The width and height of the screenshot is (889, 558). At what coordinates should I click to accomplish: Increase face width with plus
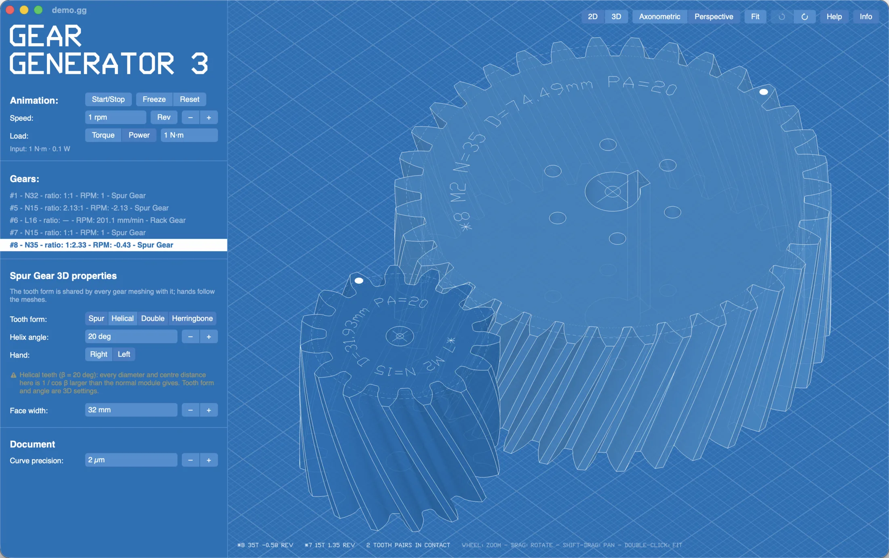click(209, 410)
